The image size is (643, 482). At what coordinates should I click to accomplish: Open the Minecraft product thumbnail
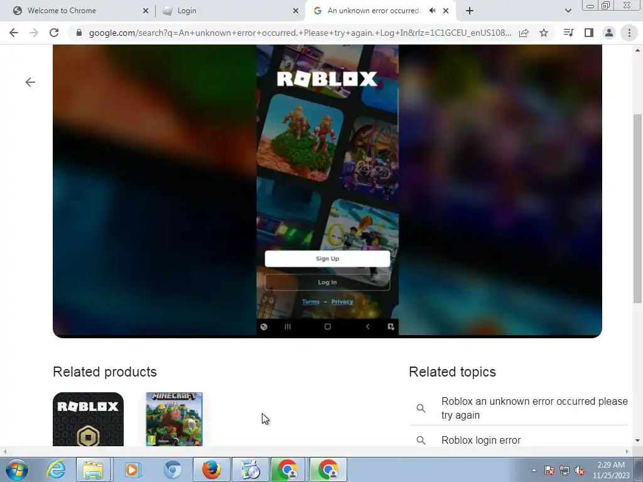pos(175,419)
